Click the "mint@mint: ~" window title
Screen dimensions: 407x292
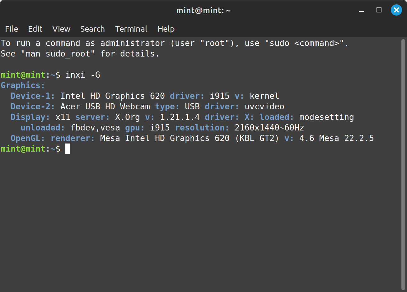pyautogui.click(x=203, y=10)
